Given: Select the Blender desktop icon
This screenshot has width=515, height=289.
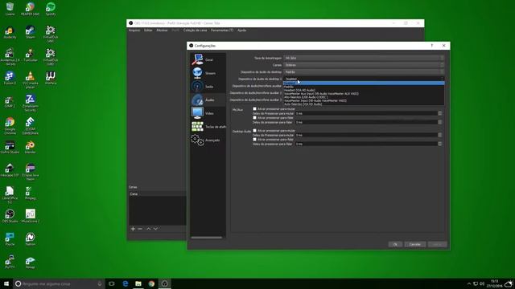Looking at the screenshot, I should coord(31,148).
